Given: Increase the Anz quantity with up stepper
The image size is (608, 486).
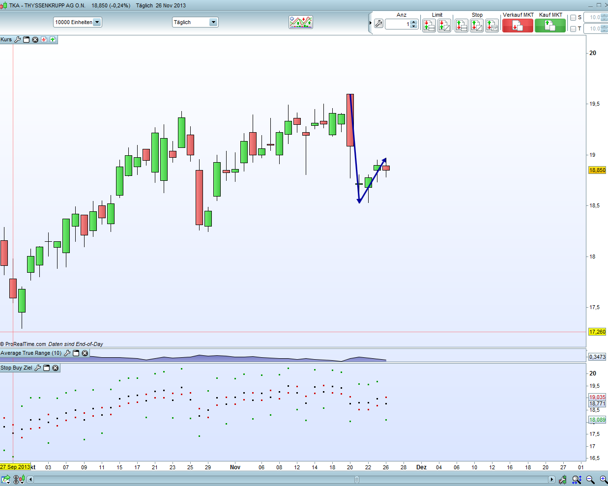Looking at the screenshot, I should (x=413, y=22).
